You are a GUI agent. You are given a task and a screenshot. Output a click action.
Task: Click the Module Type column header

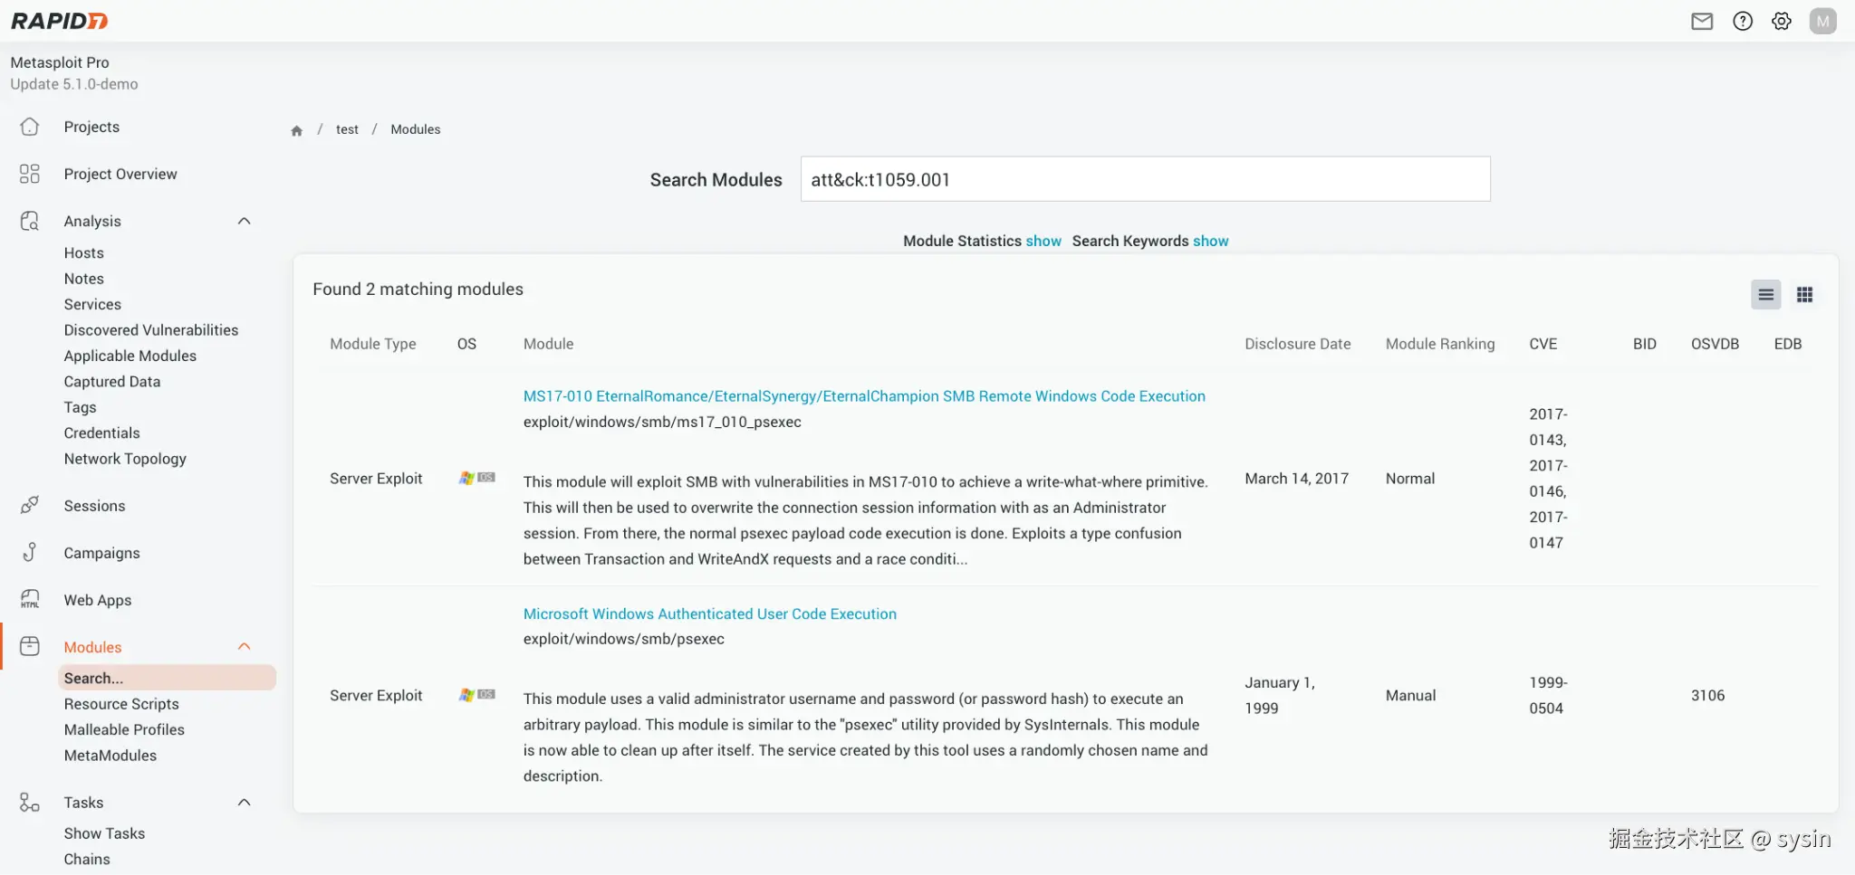pos(373,344)
